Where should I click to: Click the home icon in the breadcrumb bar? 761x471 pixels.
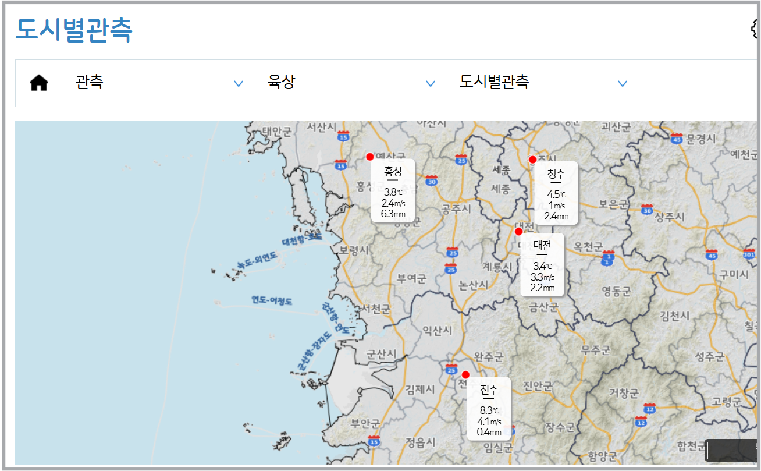pos(38,83)
